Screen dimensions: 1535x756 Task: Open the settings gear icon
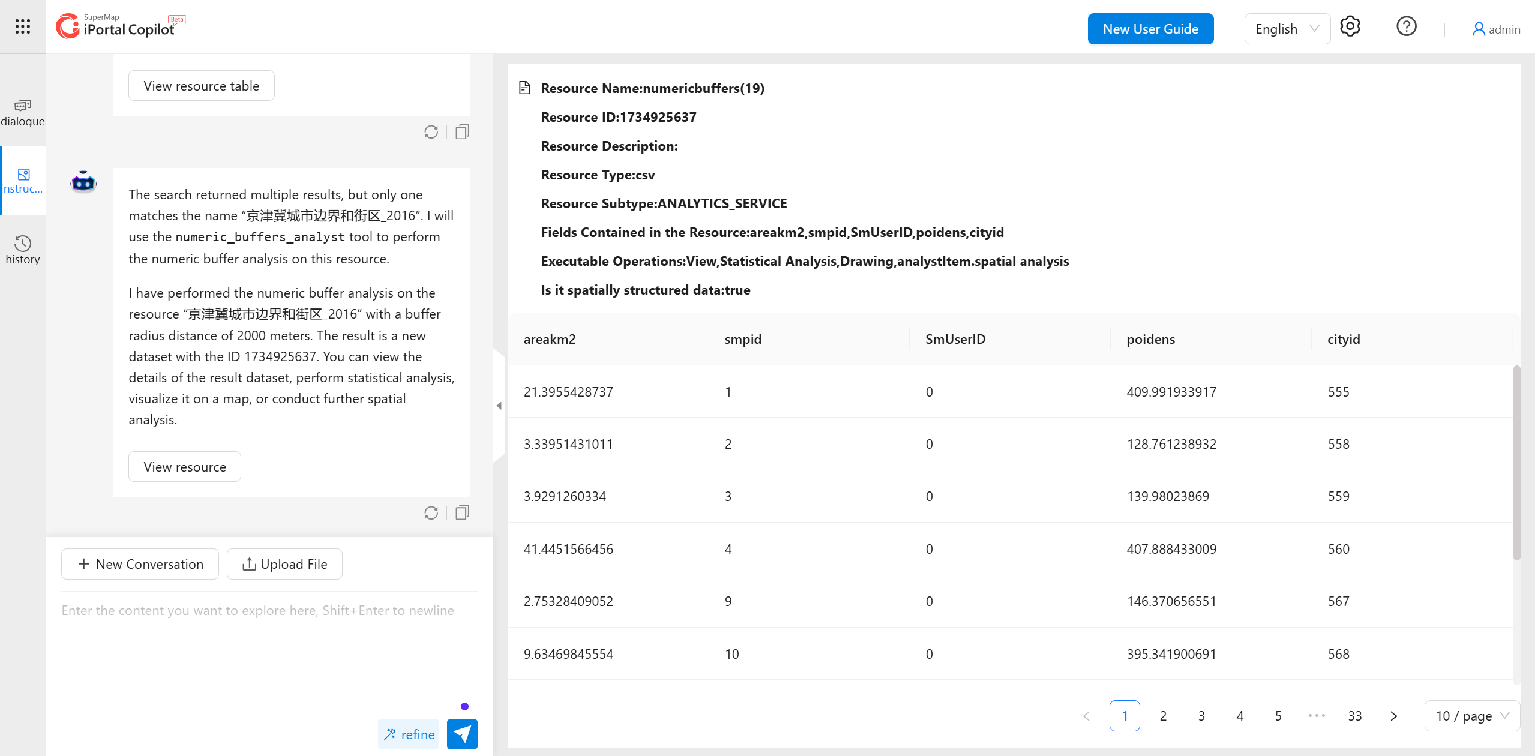pyautogui.click(x=1350, y=26)
